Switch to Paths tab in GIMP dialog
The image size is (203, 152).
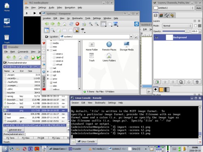click(166, 15)
